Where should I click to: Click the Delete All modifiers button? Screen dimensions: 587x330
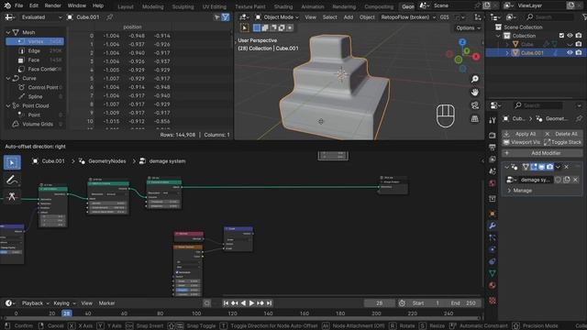point(562,134)
